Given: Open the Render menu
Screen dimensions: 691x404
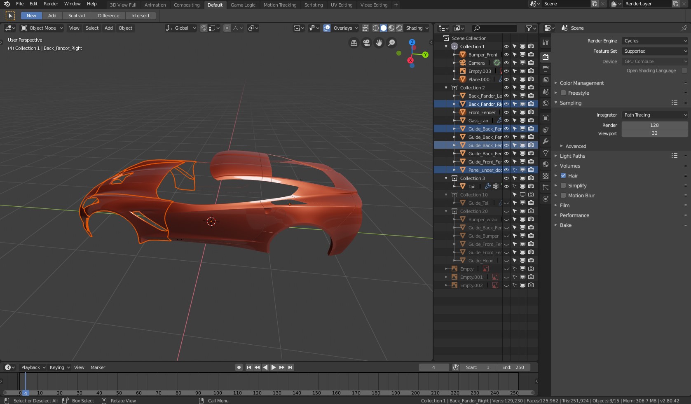Looking at the screenshot, I should 51,4.
